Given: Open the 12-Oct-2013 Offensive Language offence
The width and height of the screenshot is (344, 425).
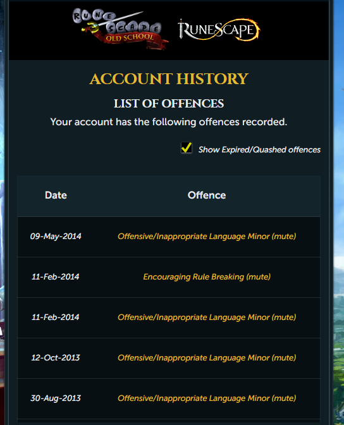Looking at the screenshot, I should [207, 358].
